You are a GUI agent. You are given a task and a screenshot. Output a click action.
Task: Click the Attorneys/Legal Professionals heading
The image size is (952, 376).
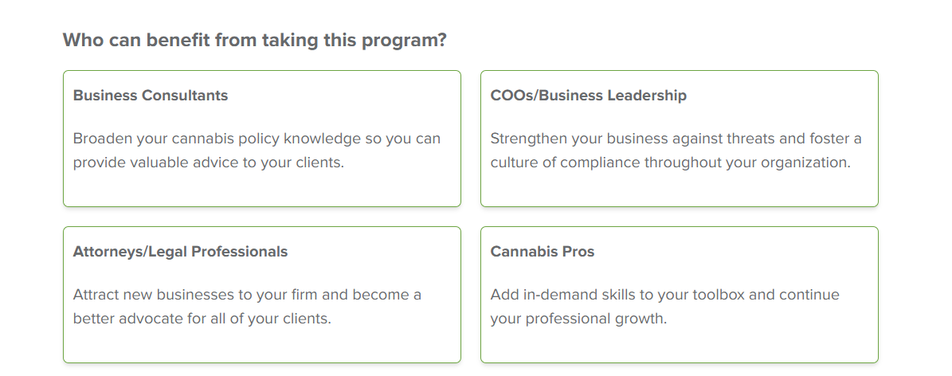point(180,252)
